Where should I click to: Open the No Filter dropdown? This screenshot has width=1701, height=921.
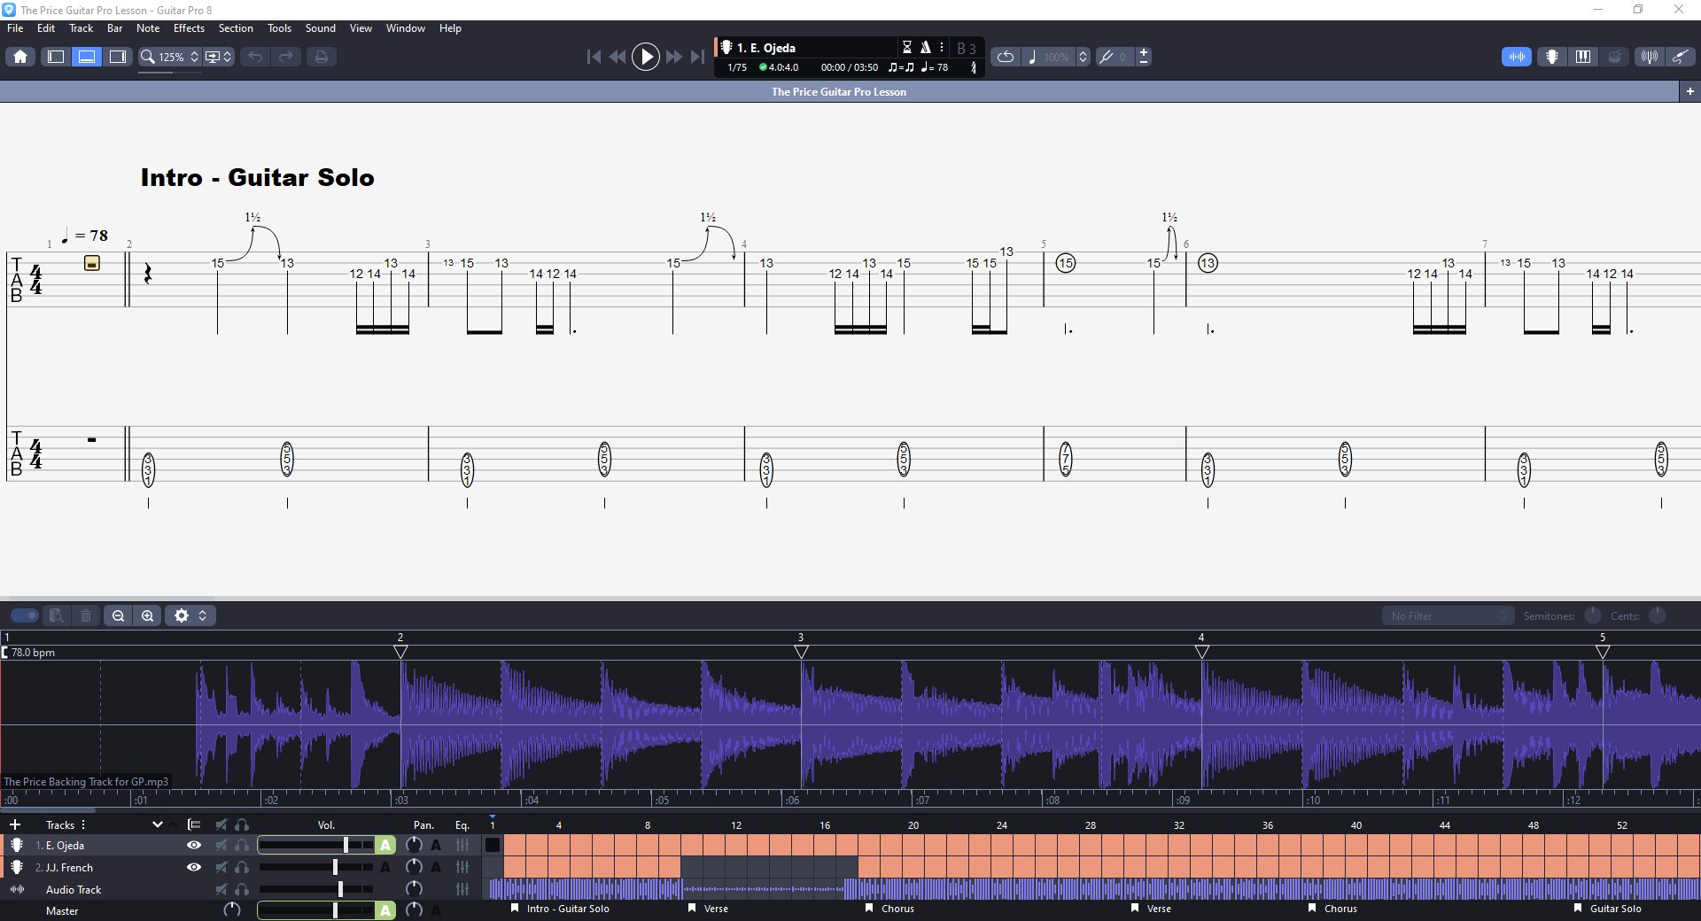pyautogui.click(x=1448, y=615)
